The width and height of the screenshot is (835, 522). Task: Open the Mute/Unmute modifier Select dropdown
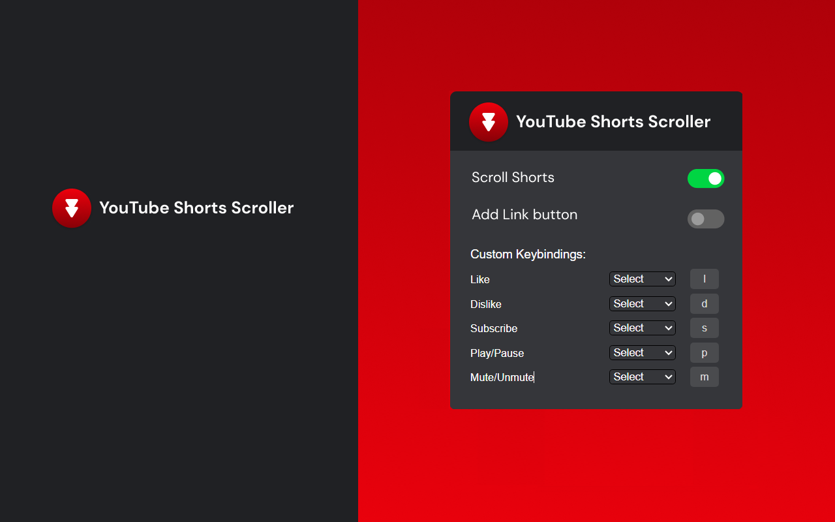coord(643,377)
